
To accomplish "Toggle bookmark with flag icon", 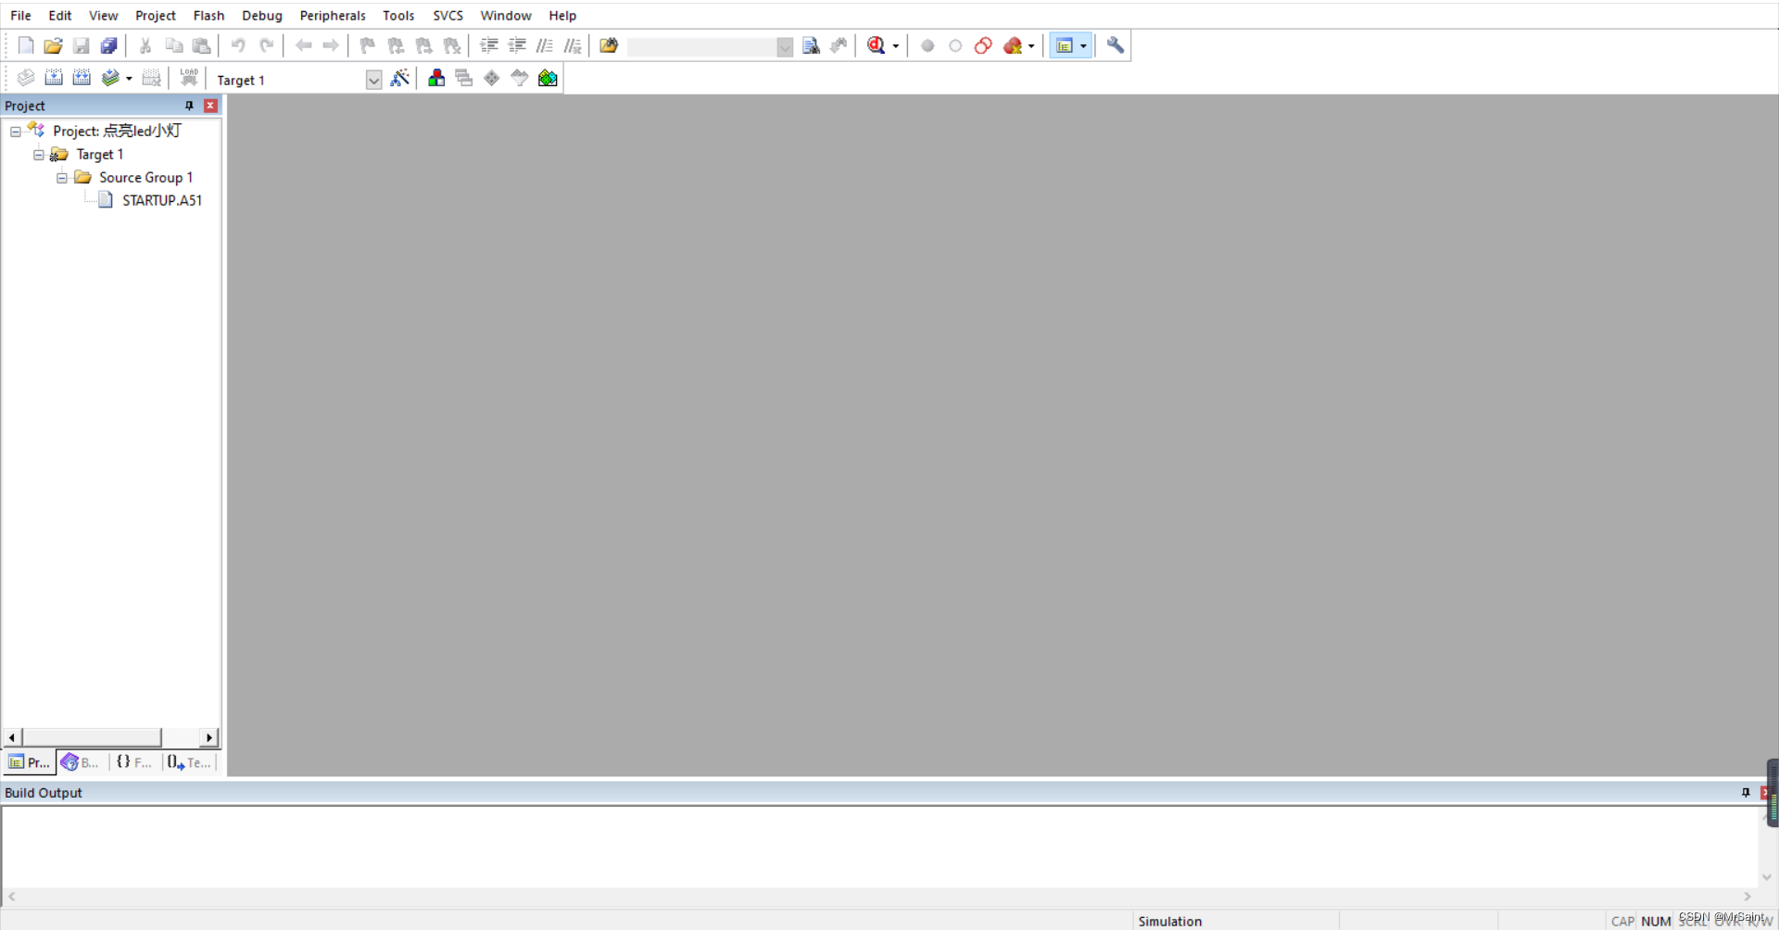I will 368,45.
